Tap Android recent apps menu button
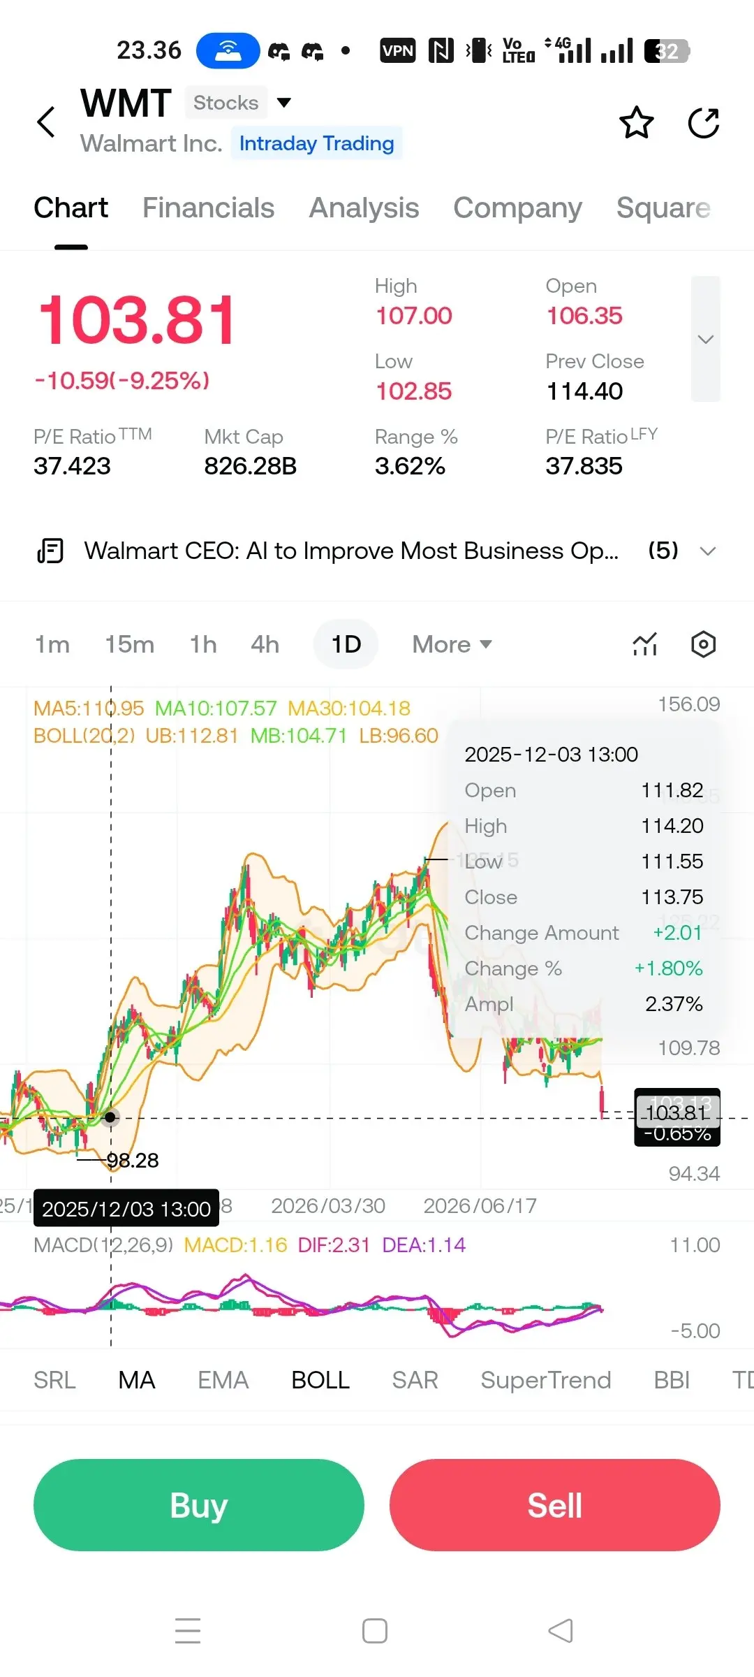The width and height of the screenshot is (754, 1677). [188, 1630]
